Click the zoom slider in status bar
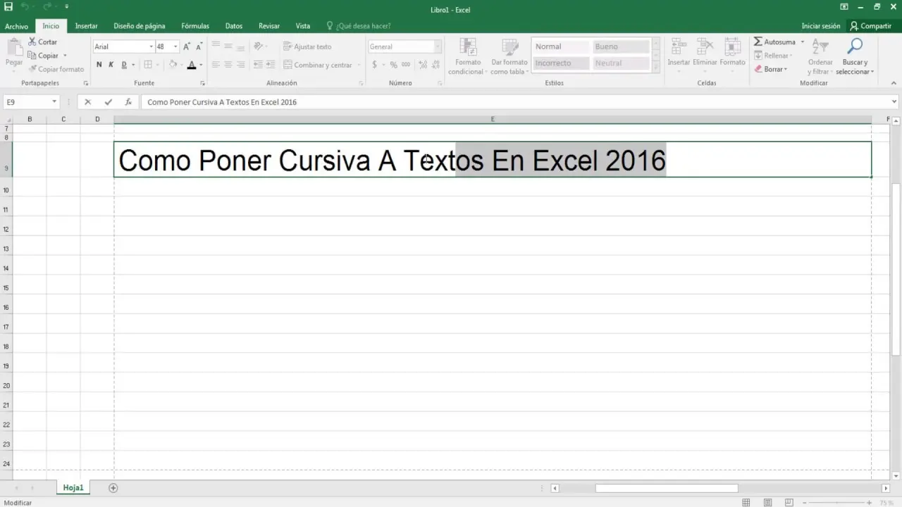The height and width of the screenshot is (507, 902). pyautogui.click(x=837, y=503)
